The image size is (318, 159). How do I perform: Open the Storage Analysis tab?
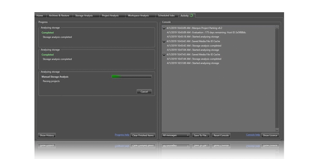pos(84,16)
